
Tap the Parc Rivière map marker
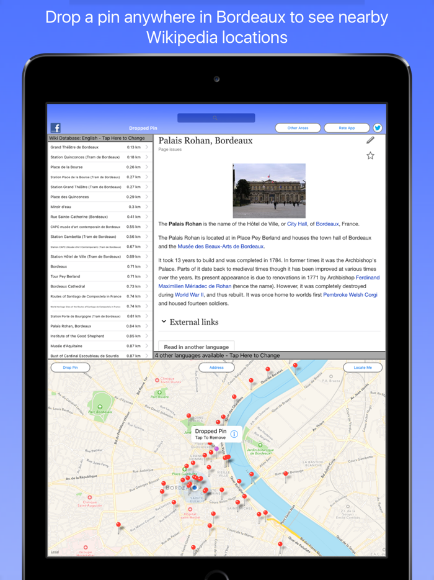(159, 392)
